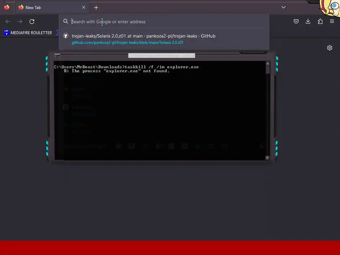Click the forward navigation arrow
This screenshot has width=340, height=255.
(x=20, y=22)
